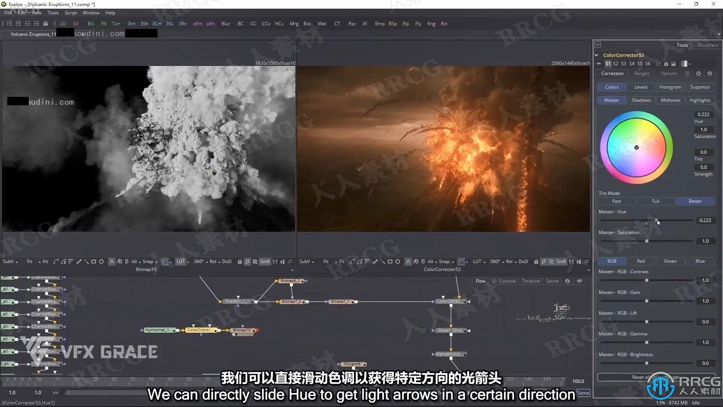Switch to the Ranges tab

click(641, 73)
